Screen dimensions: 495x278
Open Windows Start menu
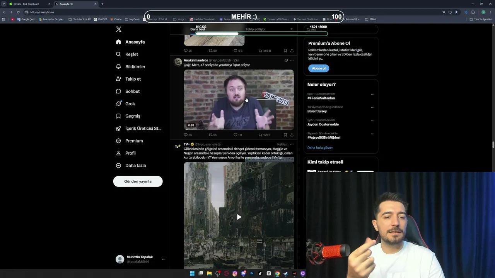click(x=192, y=273)
